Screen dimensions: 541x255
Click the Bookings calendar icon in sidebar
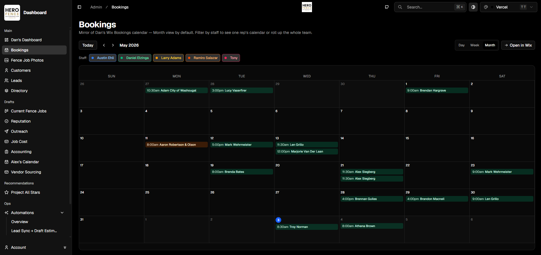click(6, 50)
